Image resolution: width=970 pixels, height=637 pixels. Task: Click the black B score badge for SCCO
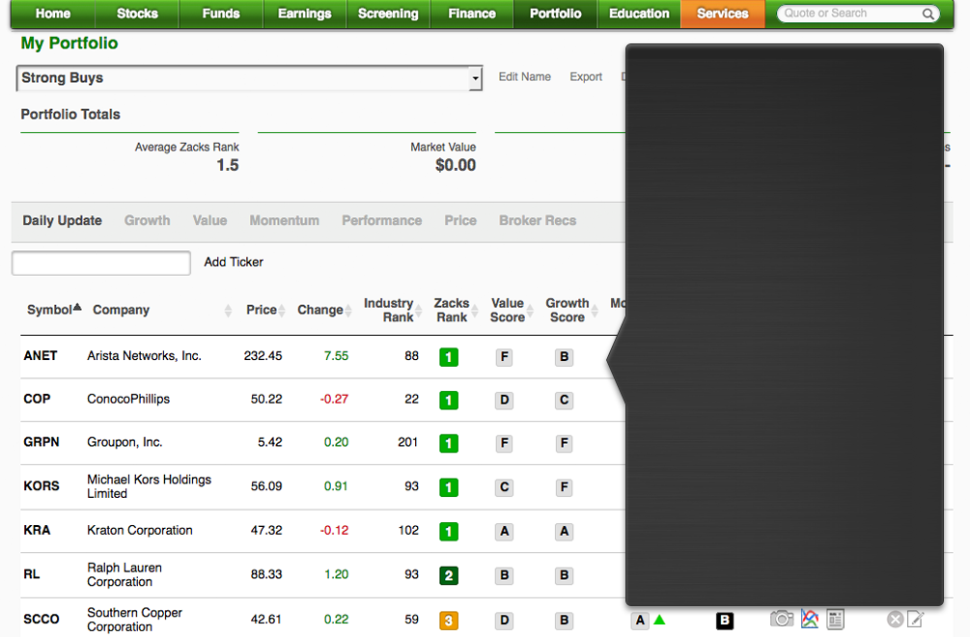click(725, 621)
